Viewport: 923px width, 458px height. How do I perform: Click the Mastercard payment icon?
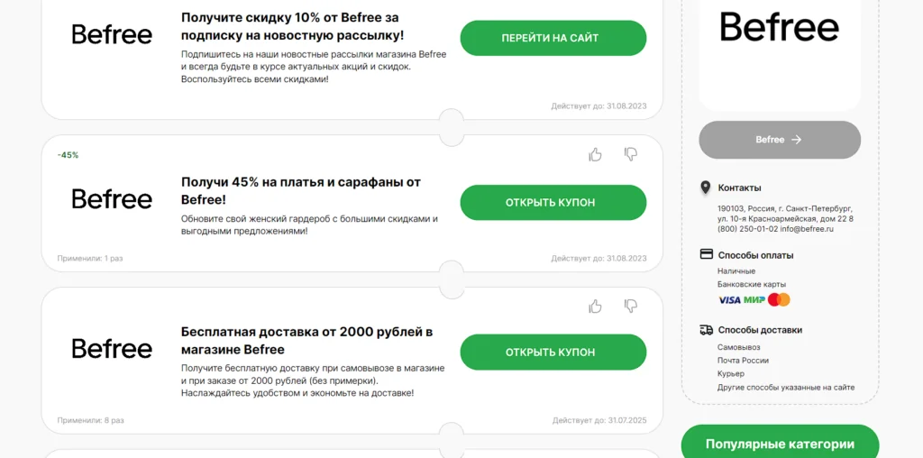point(779,299)
